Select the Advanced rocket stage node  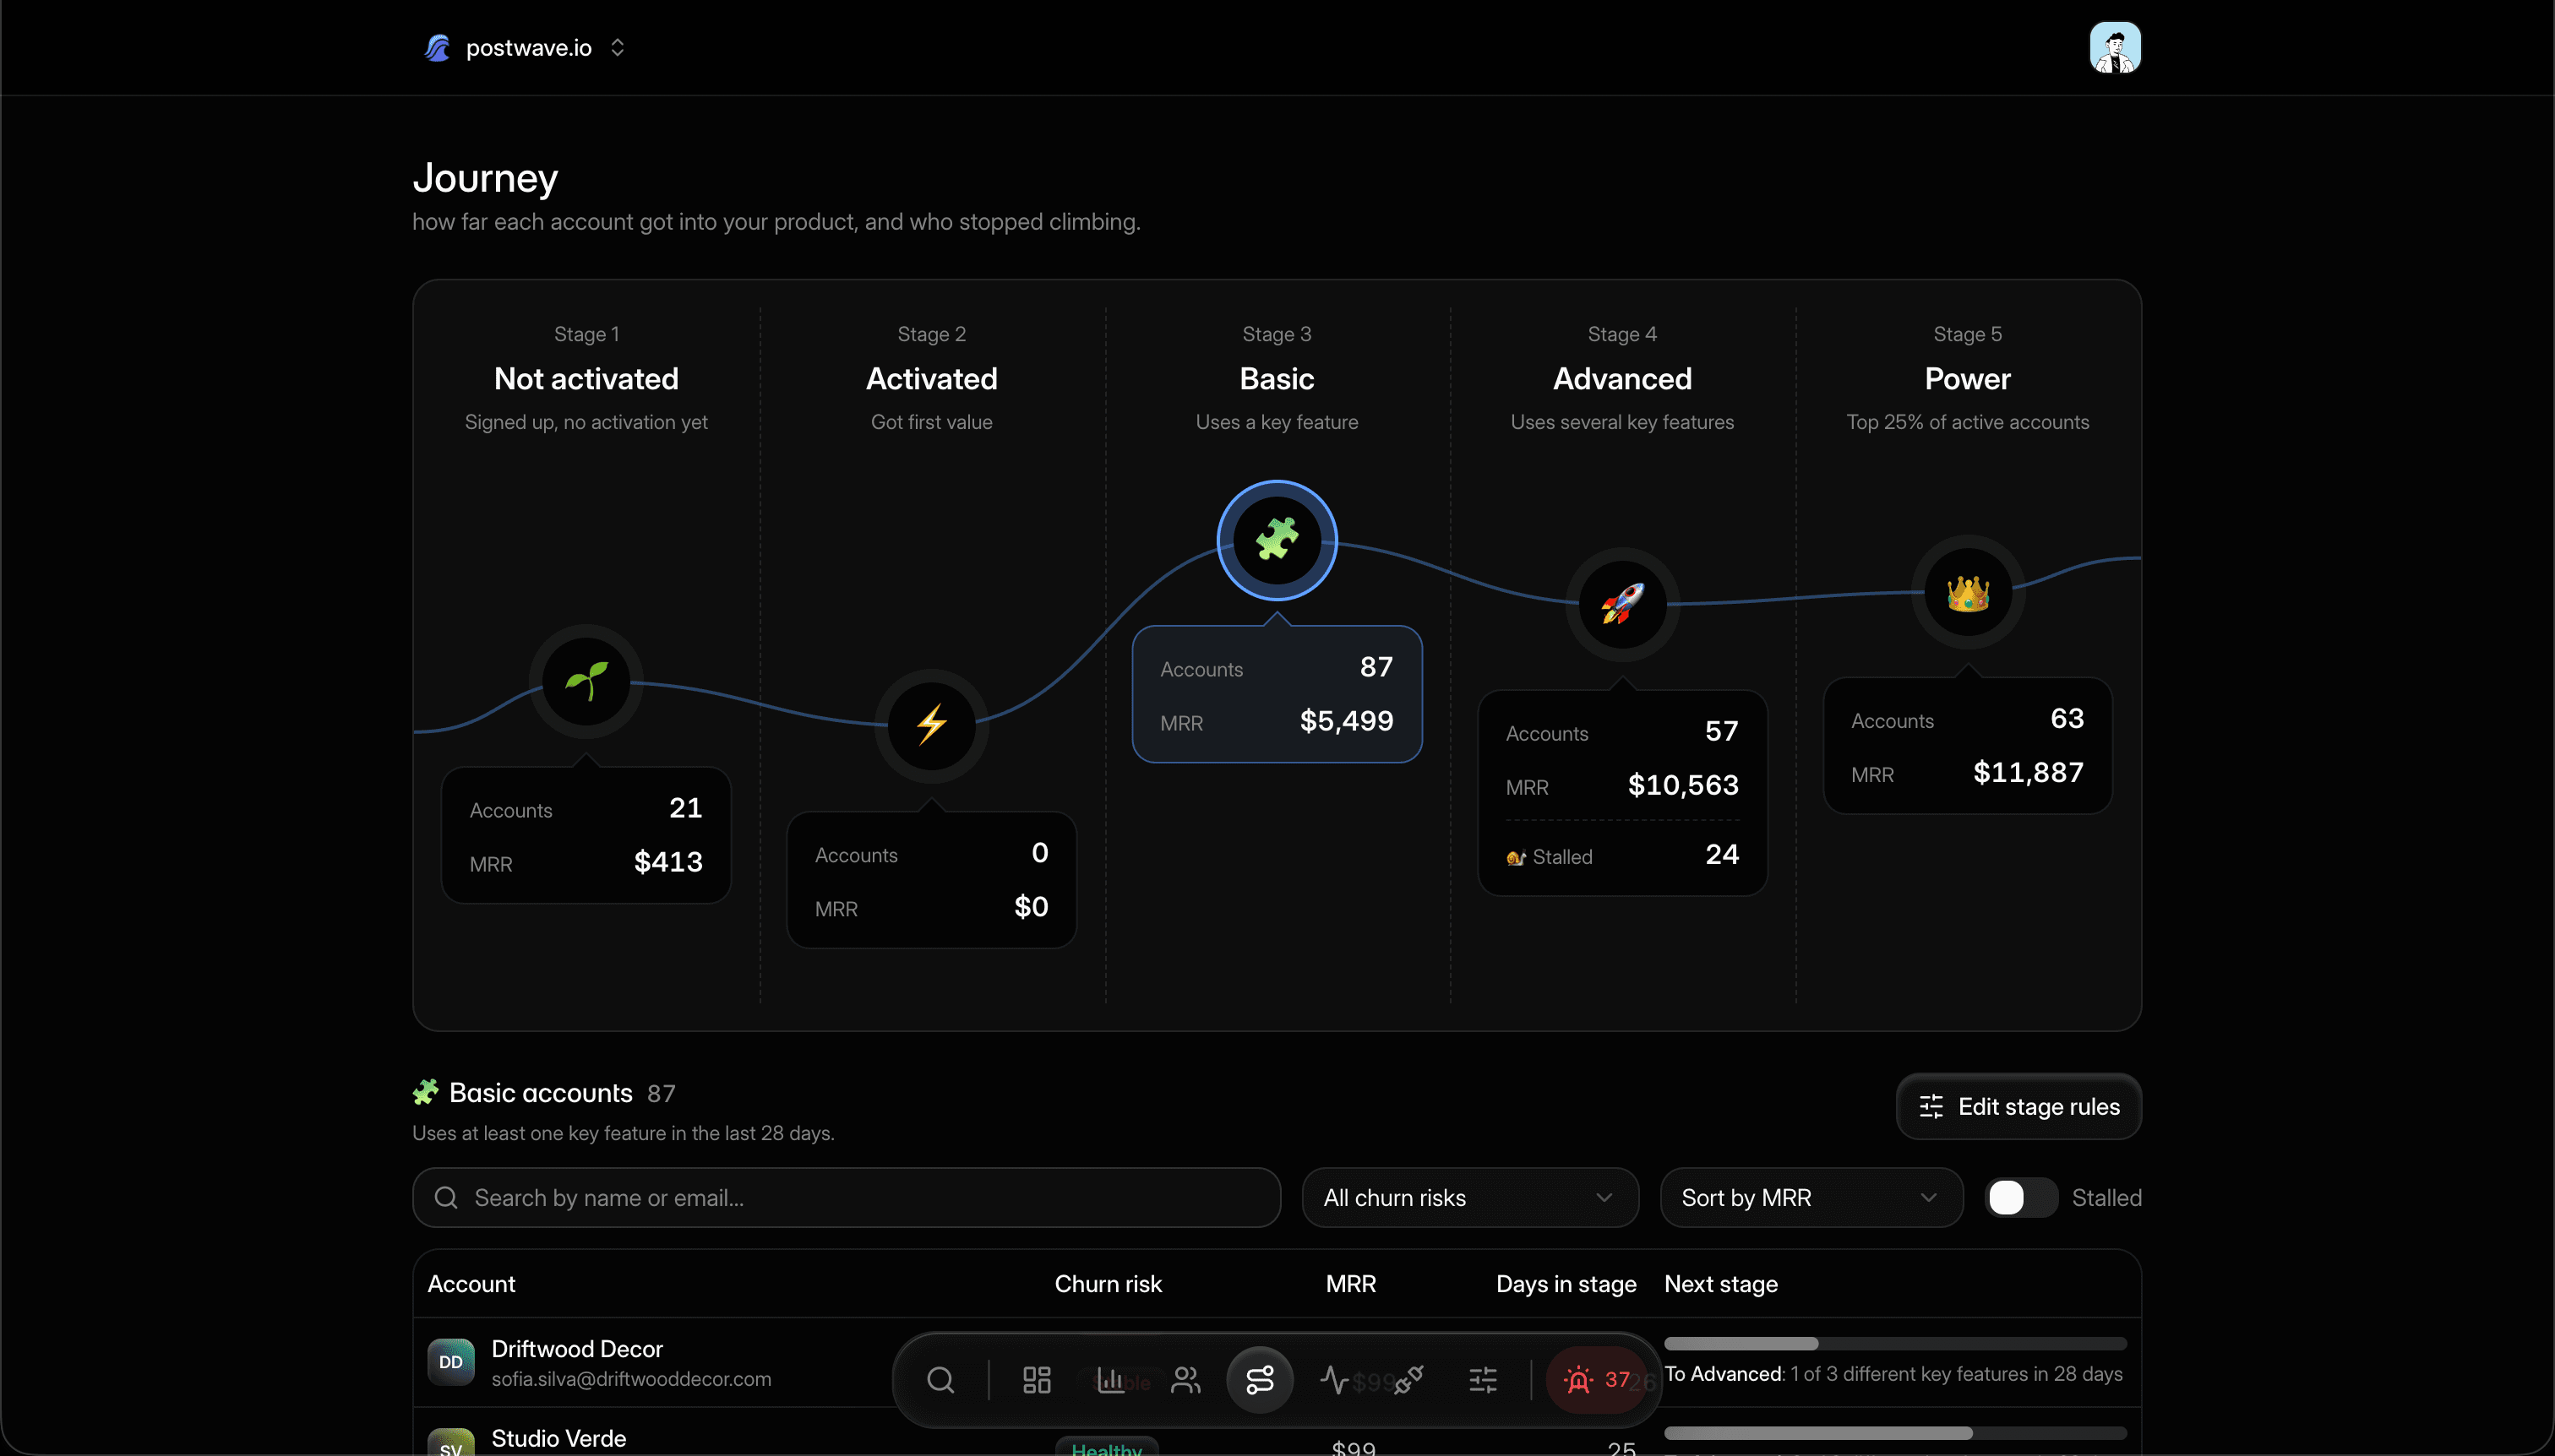pos(1621,604)
